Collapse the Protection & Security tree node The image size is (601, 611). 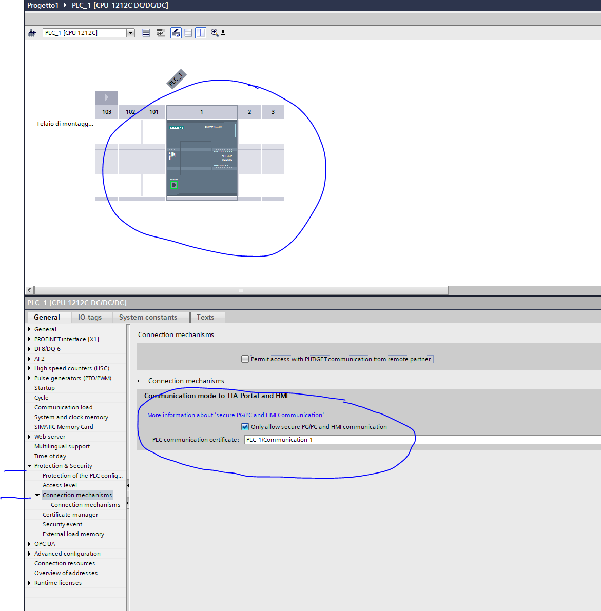(x=29, y=466)
